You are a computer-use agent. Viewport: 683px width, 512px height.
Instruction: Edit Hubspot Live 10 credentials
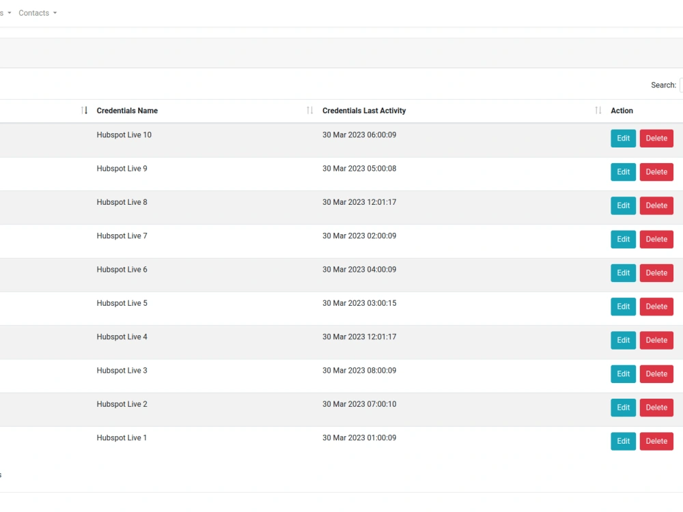point(624,139)
